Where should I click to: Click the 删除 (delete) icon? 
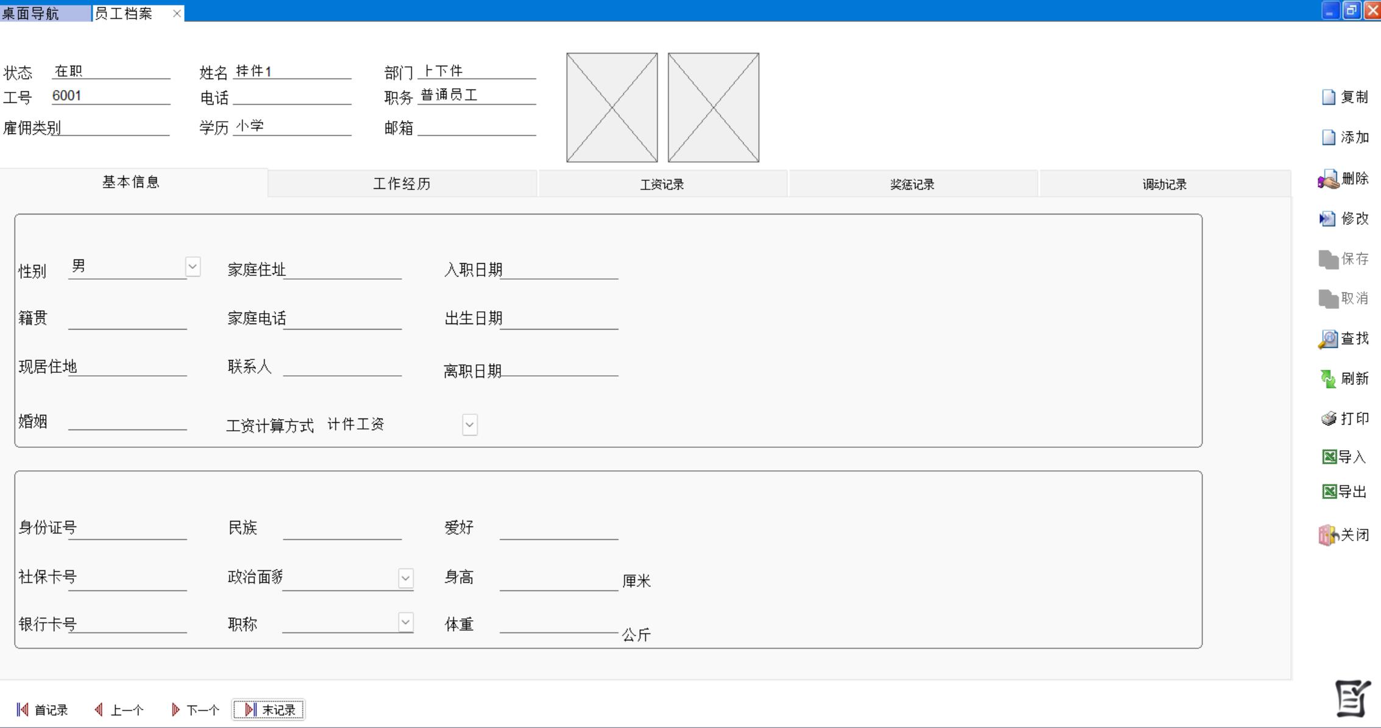coord(1327,179)
